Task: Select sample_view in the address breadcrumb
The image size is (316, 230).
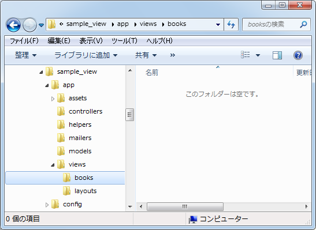Action: pos(86,24)
